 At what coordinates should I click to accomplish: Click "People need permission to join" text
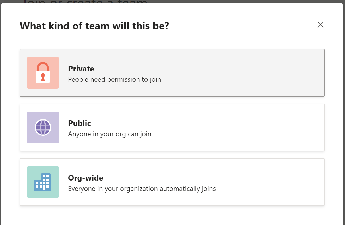coord(115,79)
